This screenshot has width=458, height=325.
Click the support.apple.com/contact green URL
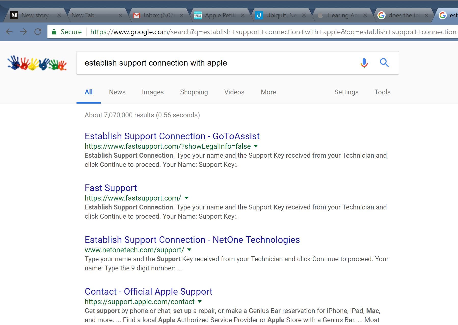139,302
